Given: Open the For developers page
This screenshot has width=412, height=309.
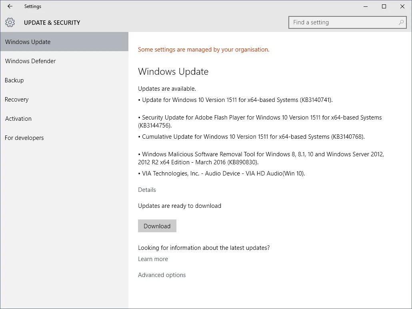Looking at the screenshot, I should [x=64, y=138].
